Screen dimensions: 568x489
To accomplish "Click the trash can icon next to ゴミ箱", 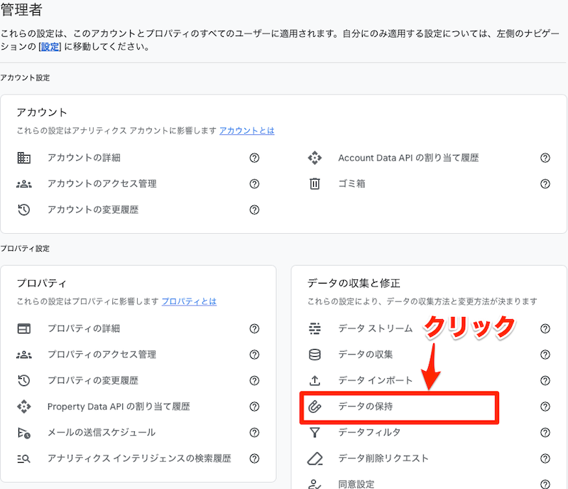I will click(x=315, y=184).
